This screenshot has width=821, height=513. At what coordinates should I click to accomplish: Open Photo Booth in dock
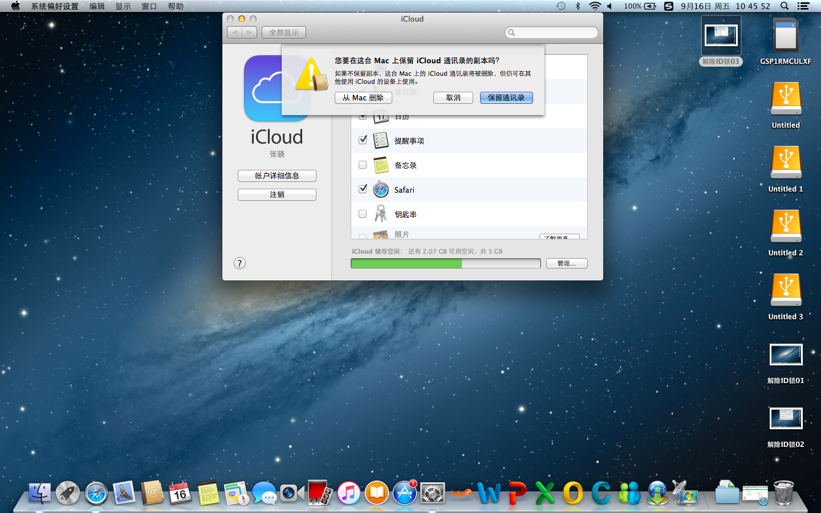click(x=320, y=493)
